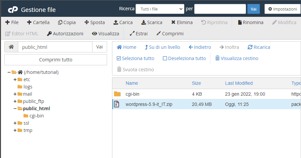The image size is (301, 158).
Task: Expand the etc folder node
Action: click(x=15, y=79)
